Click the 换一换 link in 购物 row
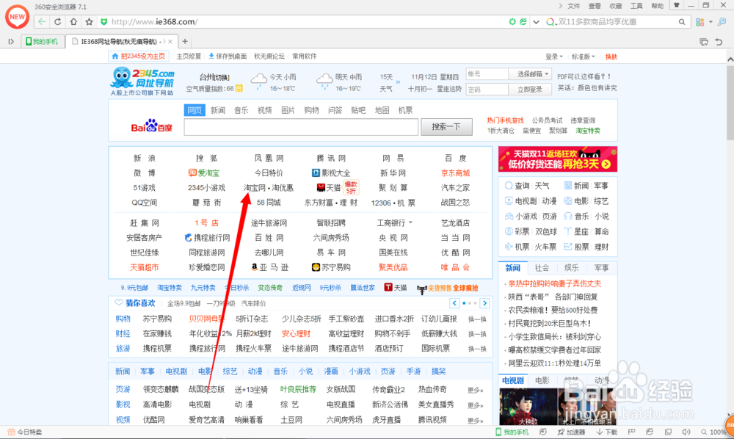The image size is (734, 439). (477, 319)
